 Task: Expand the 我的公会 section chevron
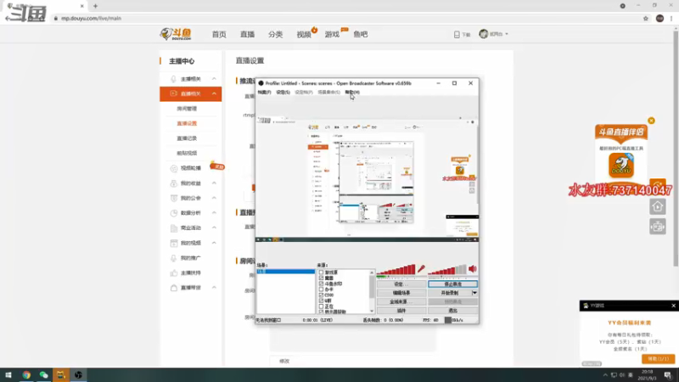[x=214, y=198]
